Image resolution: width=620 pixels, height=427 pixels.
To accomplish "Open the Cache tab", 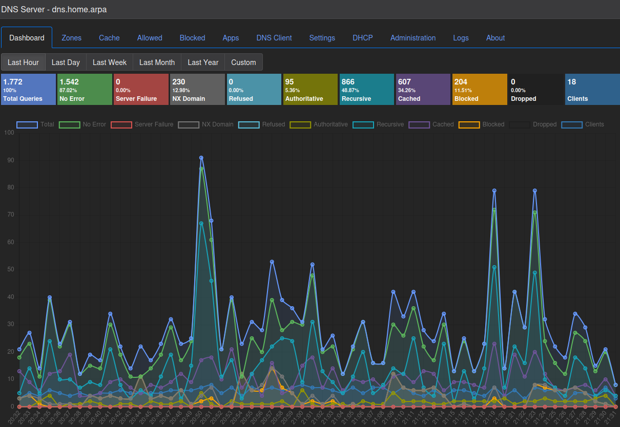I will (109, 38).
